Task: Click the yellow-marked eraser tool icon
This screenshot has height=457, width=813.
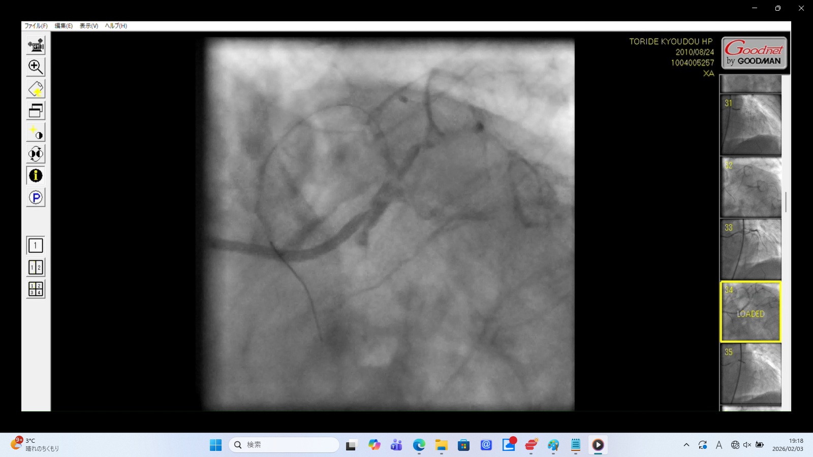Action: [36, 89]
